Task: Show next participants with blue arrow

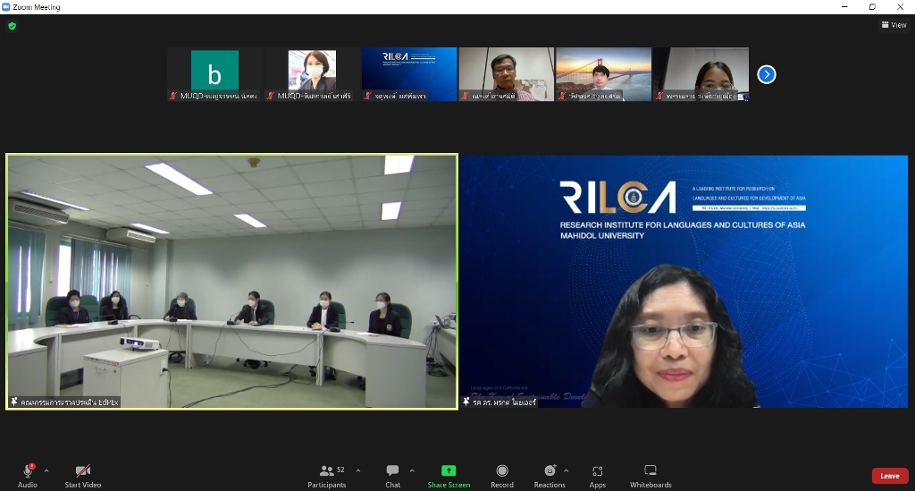Action: click(x=766, y=74)
